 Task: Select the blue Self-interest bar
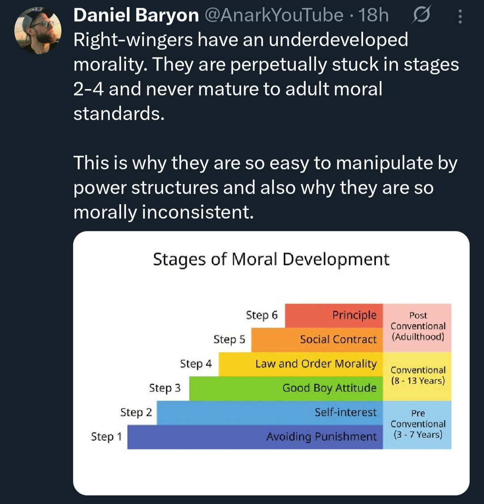coord(270,412)
